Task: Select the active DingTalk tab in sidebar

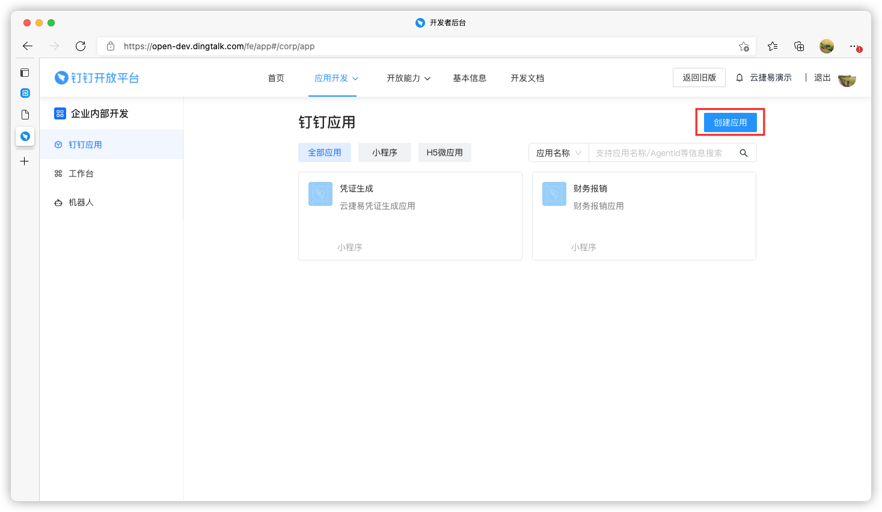Action: 25,136
